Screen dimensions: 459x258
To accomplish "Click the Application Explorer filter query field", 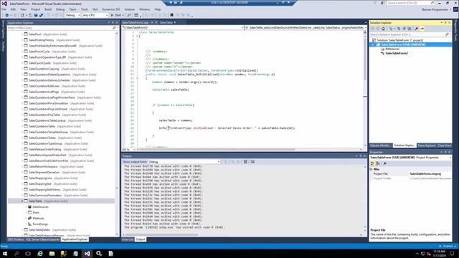I will (x=60, y=28).
